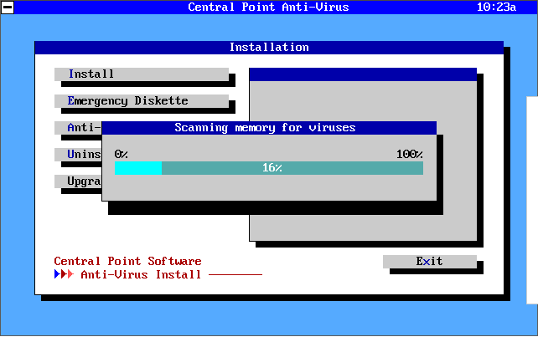Screen dimensions: 538x337
Task: Click the 0% progress label
Action: (x=122, y=154)
